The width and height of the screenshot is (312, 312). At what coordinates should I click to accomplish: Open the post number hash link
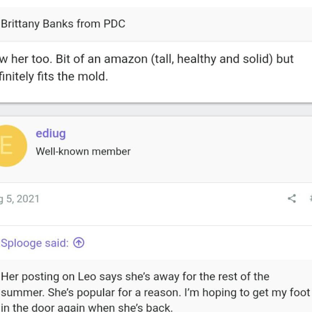311,199
